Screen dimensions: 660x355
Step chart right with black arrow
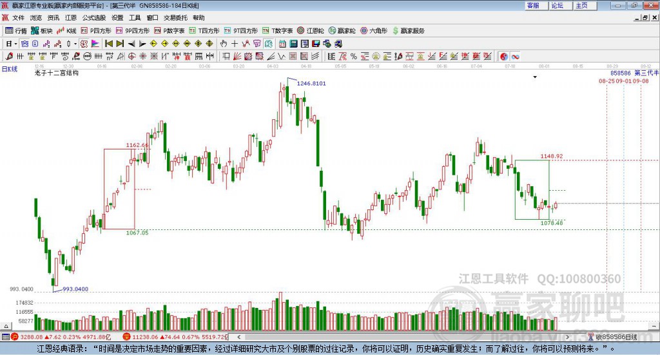[142, 44]
